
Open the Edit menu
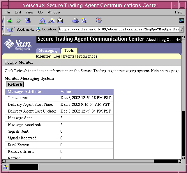(18, 12)
